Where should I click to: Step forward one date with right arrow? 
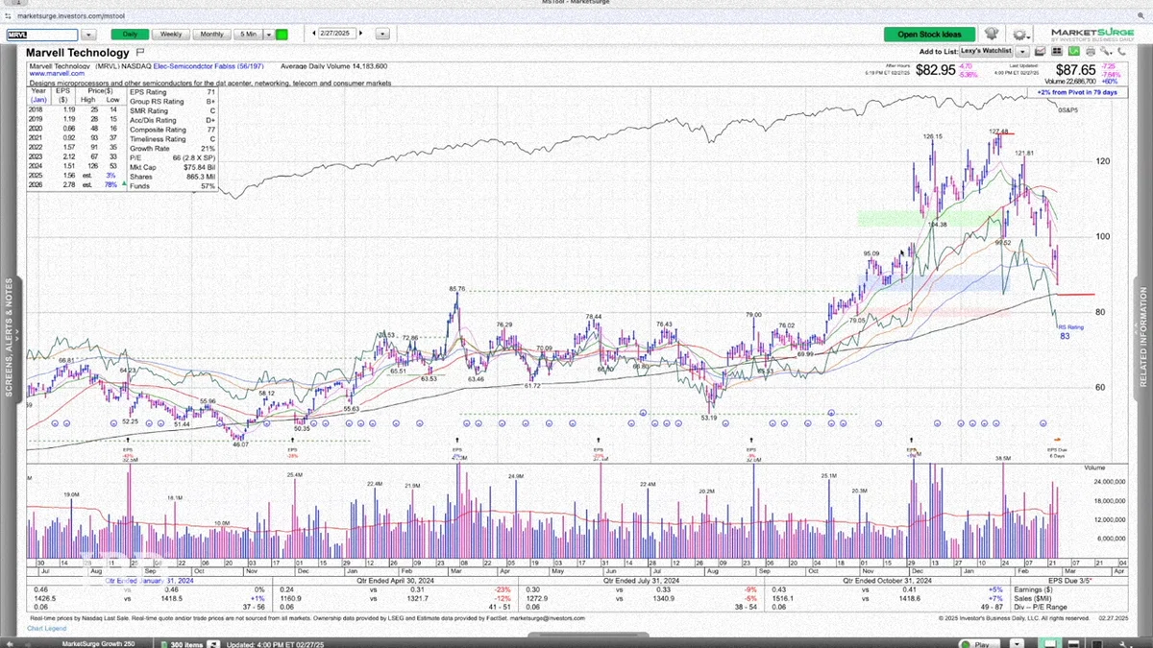(361, 34)
